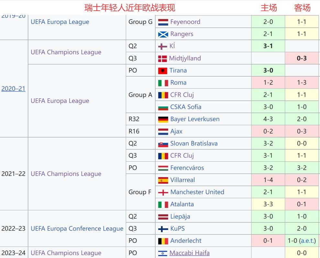Click the Albania flag beside Tirana
320x258 pixels.
point(163,70)
